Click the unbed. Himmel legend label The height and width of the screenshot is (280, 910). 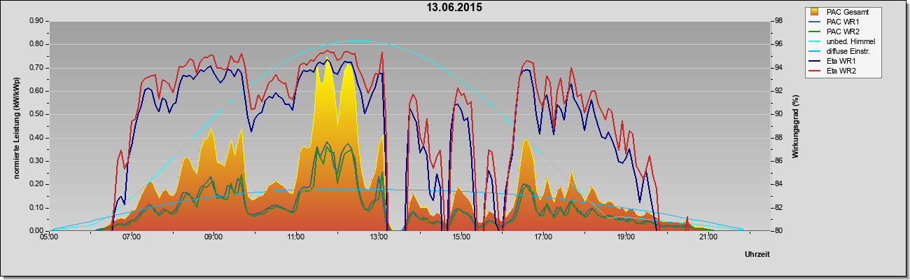click(850, 42)
